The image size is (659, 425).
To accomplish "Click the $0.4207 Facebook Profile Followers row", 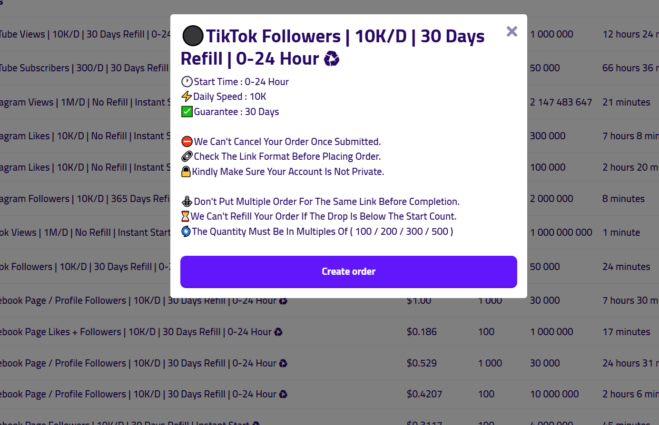I will [x=329, y=394].
